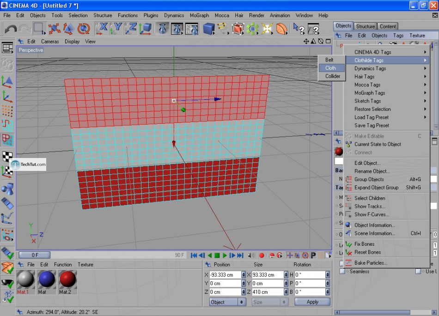Select the Model tool in left palette
The image size is (439, 316).
tap(7, 82)
